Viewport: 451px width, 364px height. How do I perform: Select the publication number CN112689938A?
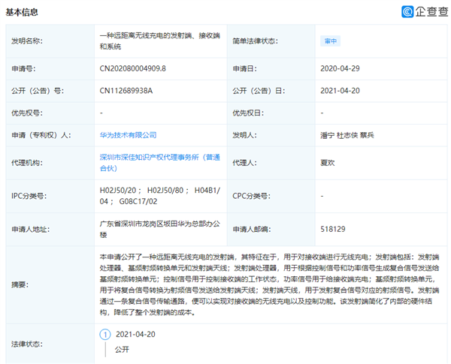[x=126, y=90]
